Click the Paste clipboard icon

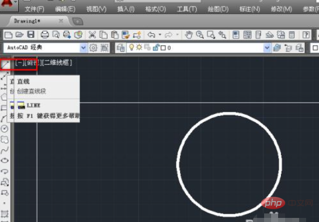pos(115,35)
